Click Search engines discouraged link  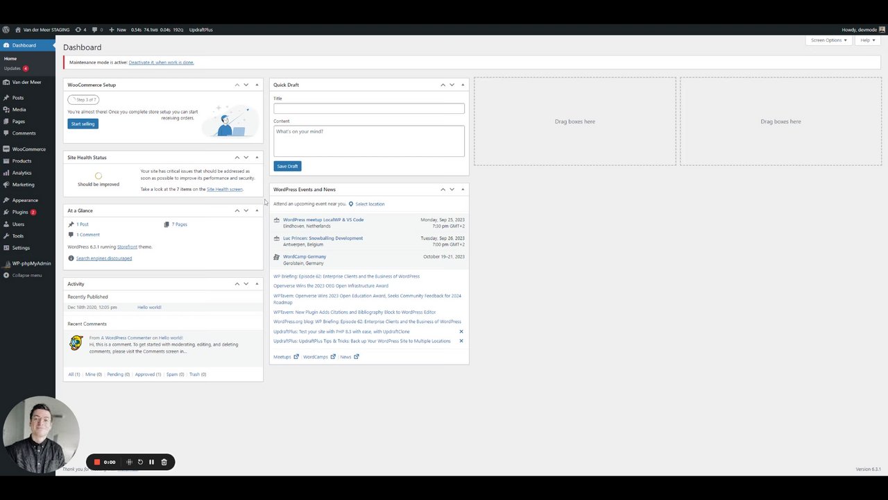pyautogui.click(x=104, y=258)
